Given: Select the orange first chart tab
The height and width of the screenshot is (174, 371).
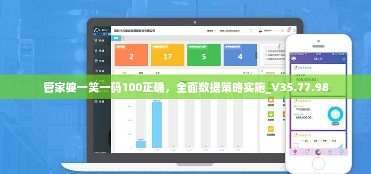Looking at the screenshot, I should tap(125, 73).
